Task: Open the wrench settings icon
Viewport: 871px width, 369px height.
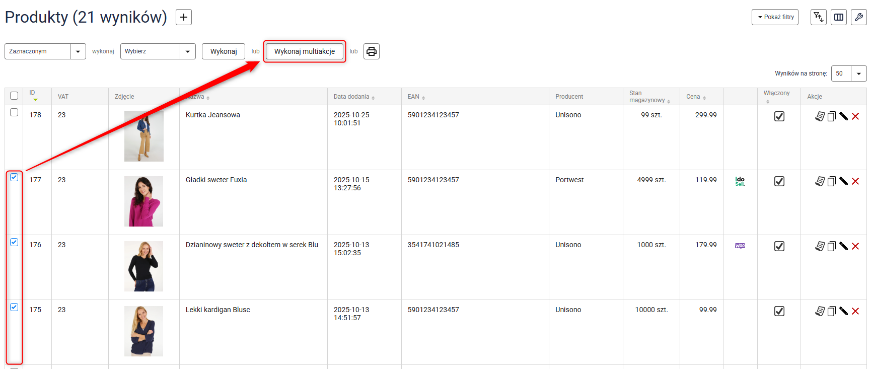Action: [859, 17]
